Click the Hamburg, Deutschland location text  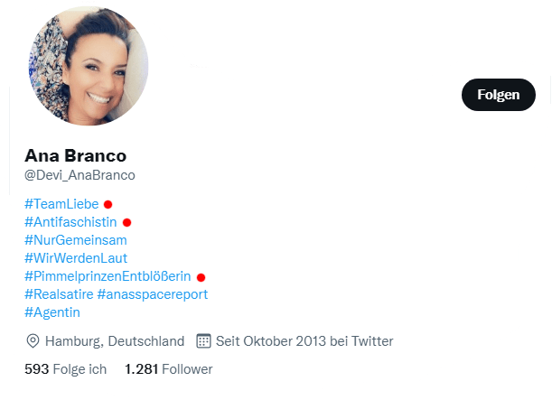click(115, 341)
